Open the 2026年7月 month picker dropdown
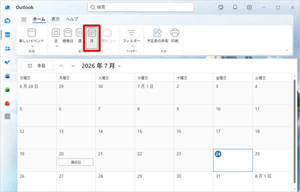 (101, 66)
